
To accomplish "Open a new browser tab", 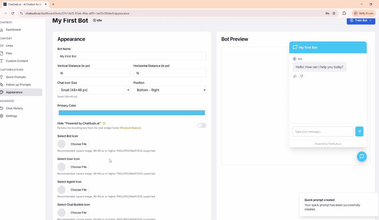I will 53,4.
